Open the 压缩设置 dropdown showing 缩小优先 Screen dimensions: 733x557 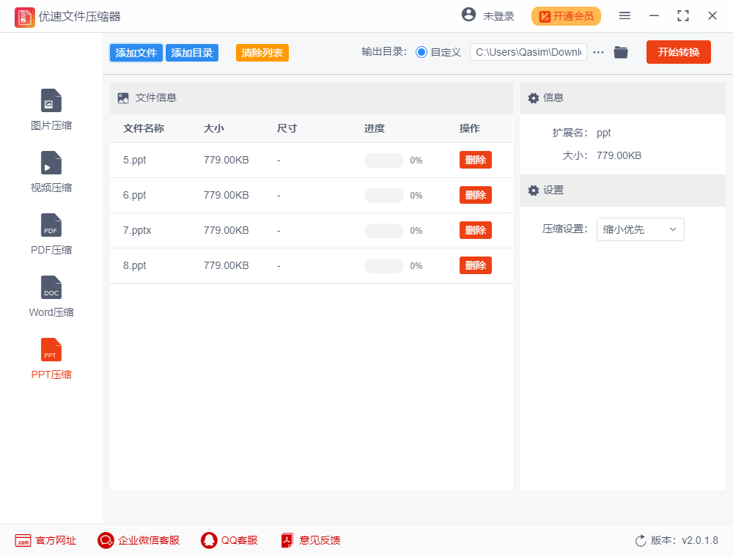tap(640, 229)
